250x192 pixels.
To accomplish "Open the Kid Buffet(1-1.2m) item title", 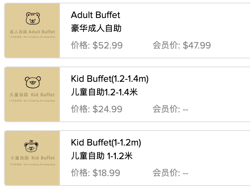I will point(106,143).
